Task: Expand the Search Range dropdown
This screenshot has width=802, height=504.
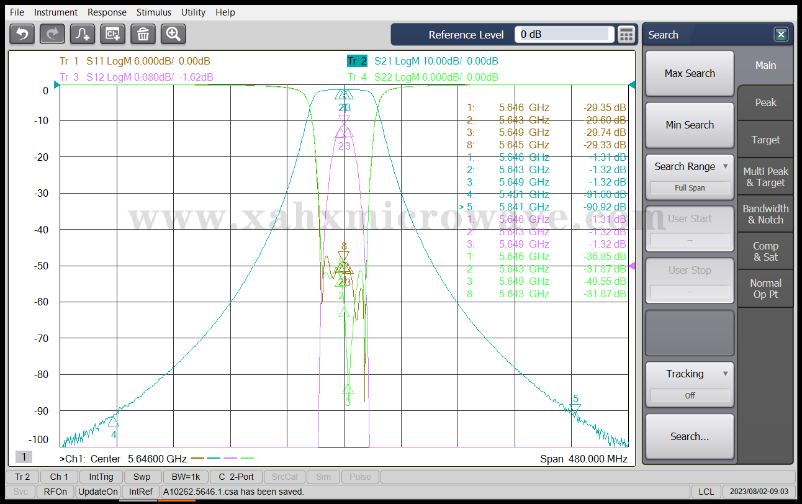Action: pyautogui.click(x=690, y=167)
